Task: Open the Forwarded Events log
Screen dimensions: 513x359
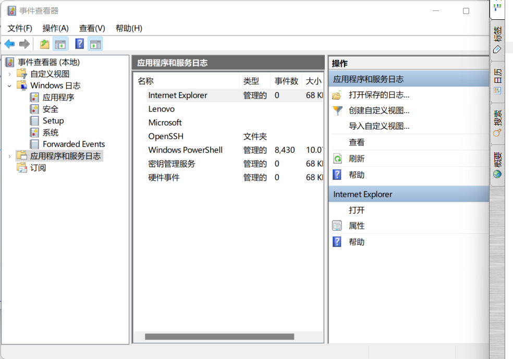Action: 74,144
